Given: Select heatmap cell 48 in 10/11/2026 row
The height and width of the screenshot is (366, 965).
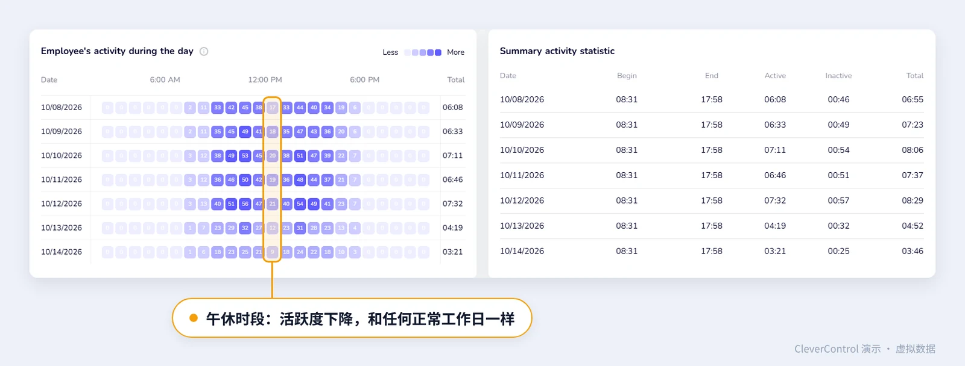Looking at the screenshot, I should (x=300, y=180).
